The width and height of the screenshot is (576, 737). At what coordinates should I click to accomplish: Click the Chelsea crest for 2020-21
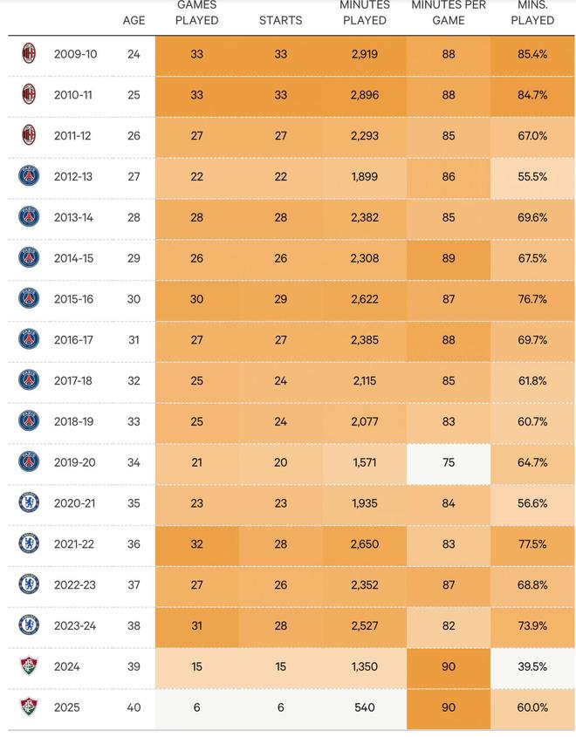pos(29,503)
